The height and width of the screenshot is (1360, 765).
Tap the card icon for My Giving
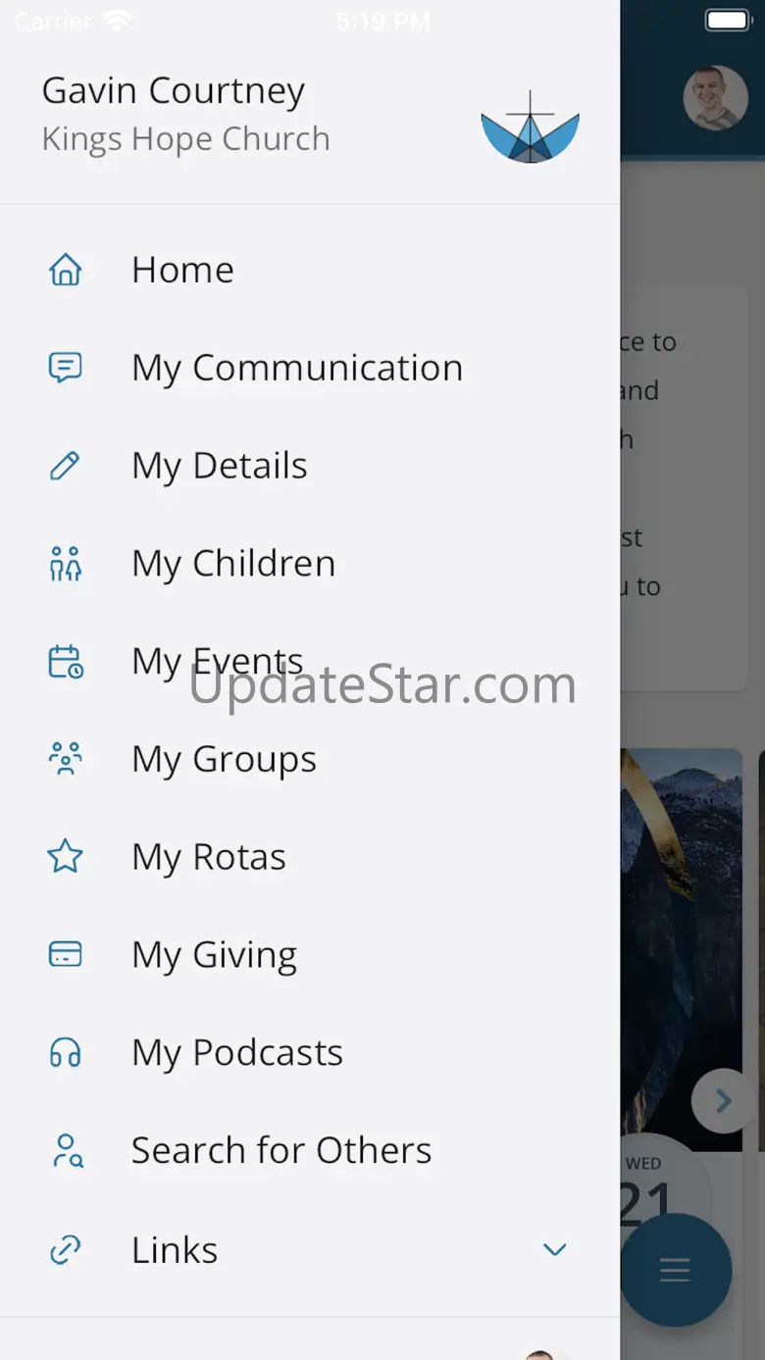point(66,954)
